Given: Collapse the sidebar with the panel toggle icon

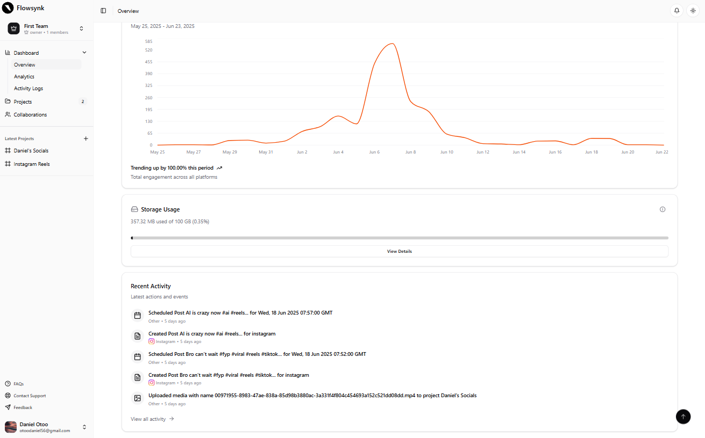Looking at the screenshot, I should coord(103,10).
